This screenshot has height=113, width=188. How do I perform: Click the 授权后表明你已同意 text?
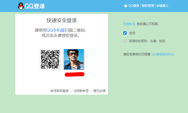click(137, 54)
